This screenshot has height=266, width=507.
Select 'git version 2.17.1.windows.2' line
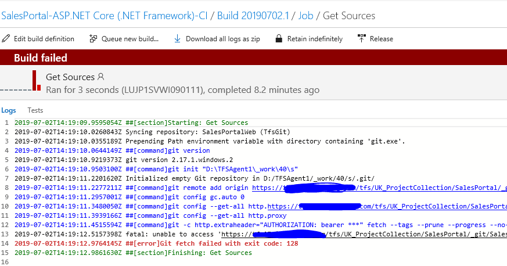[124, 160]
